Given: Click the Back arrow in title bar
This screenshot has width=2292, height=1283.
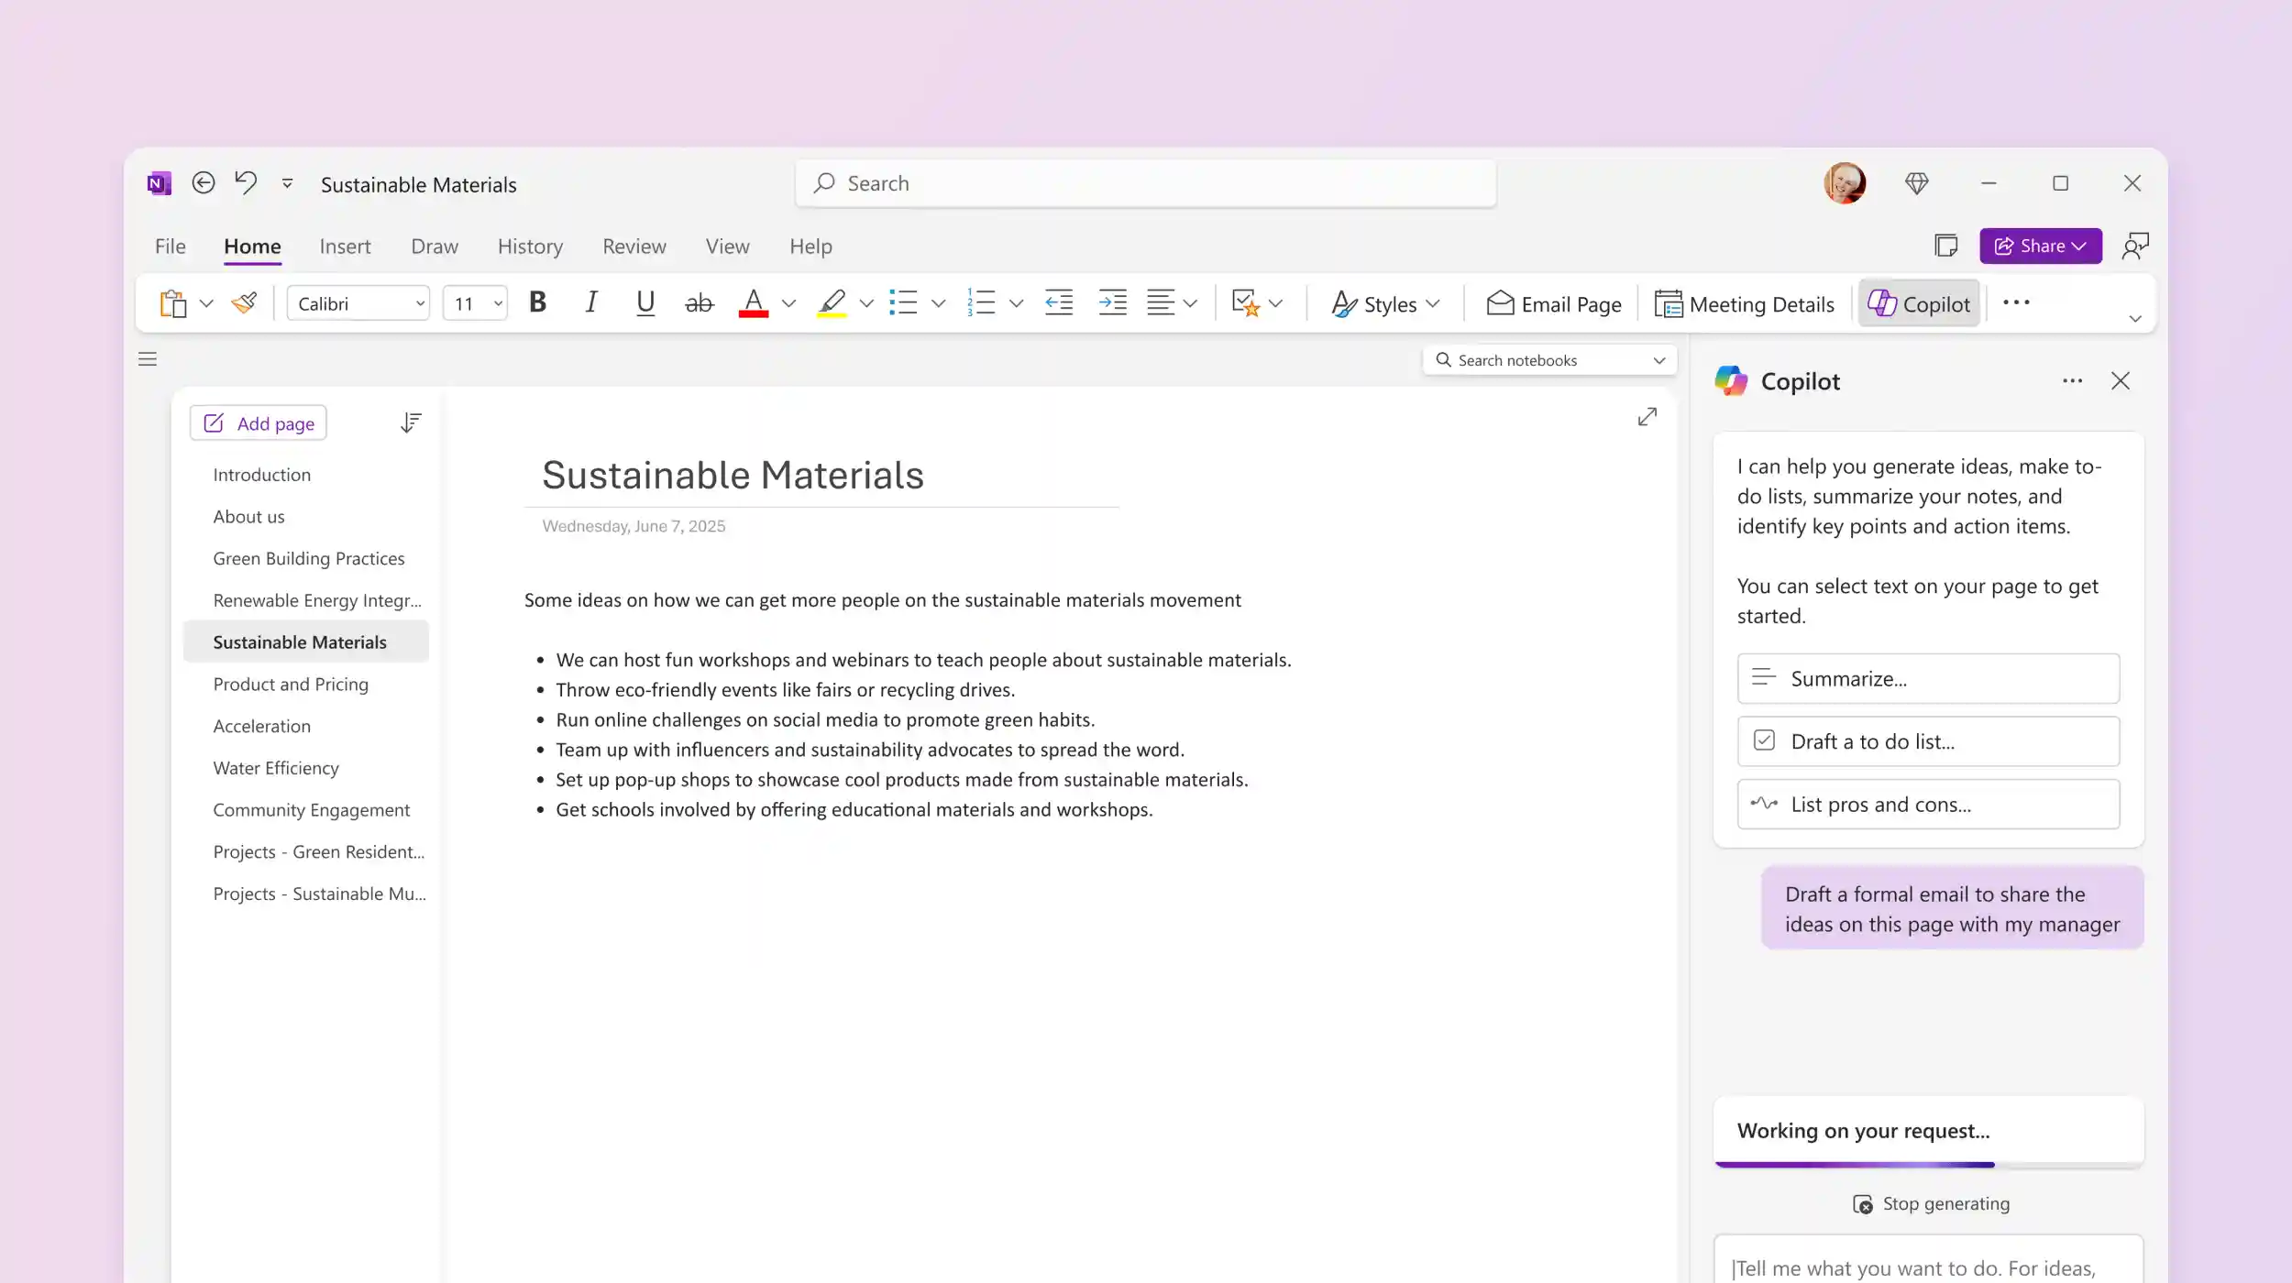Looking at the screenshot, I should coord(204,183).
